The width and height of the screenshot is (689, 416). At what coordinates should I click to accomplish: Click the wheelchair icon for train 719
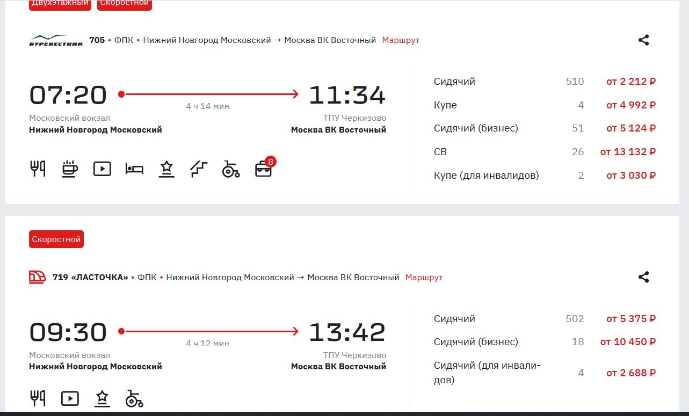point(134,398)
